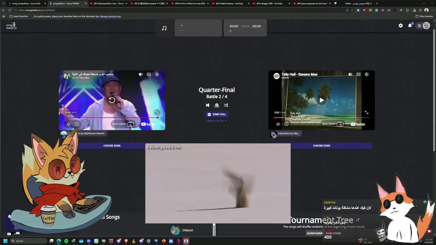Open the Windows Start menu
436x245 pixels.
tap(5, 241)
